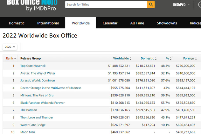Open Black Panther: Wakanda Forever link
Viewport: 201px width, 134px height.
point(42,103)
